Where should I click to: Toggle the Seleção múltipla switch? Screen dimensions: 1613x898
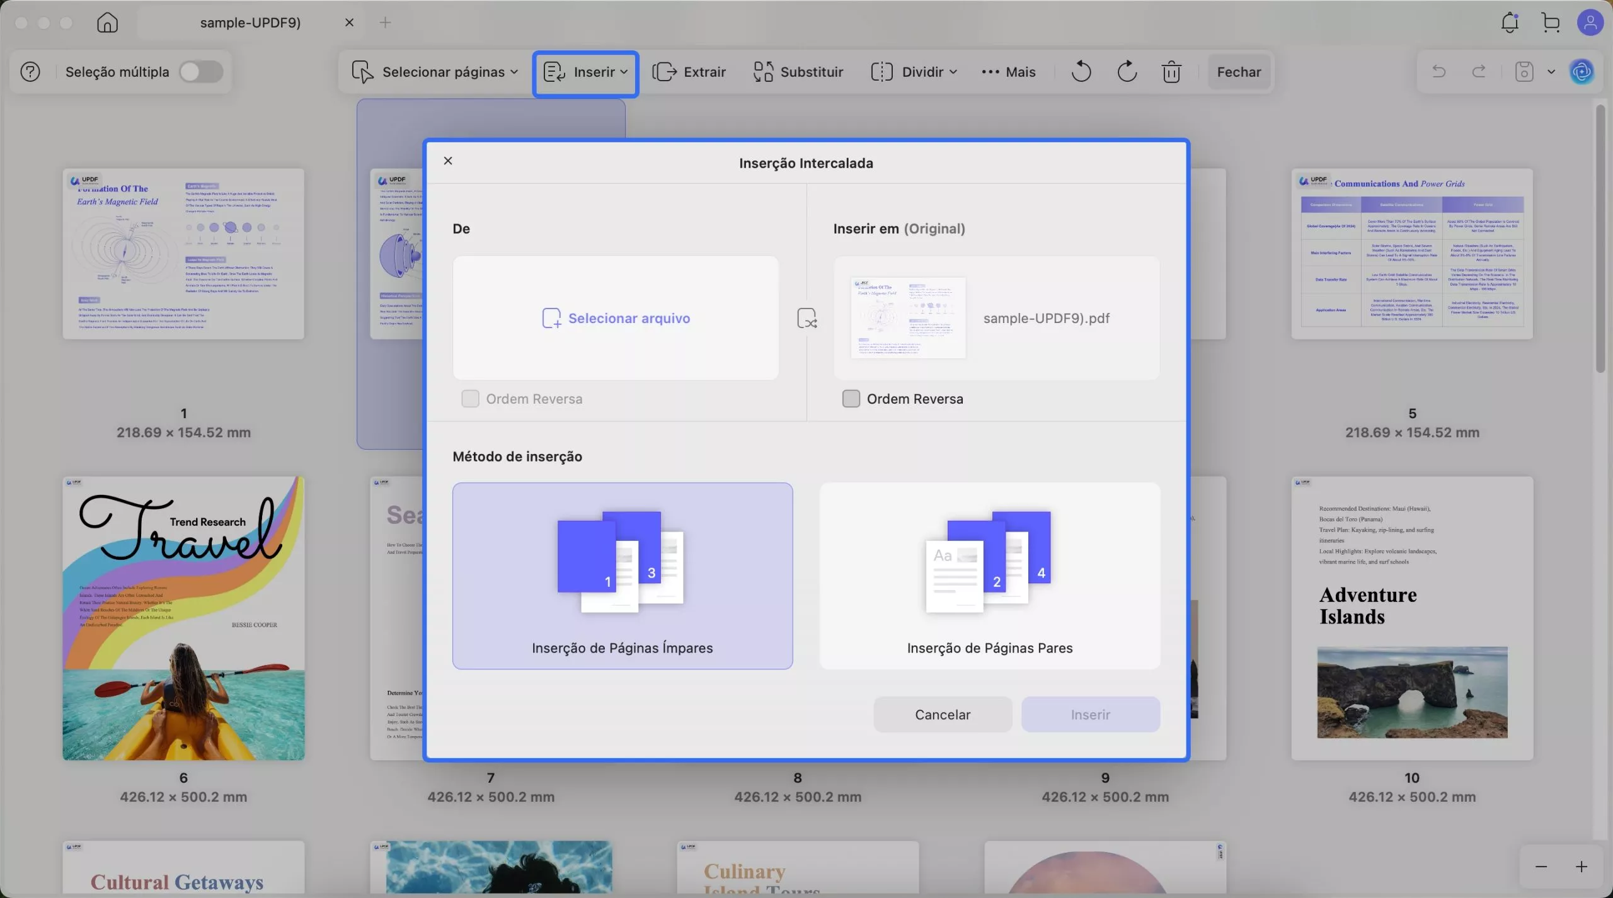(x=201, y=72)
